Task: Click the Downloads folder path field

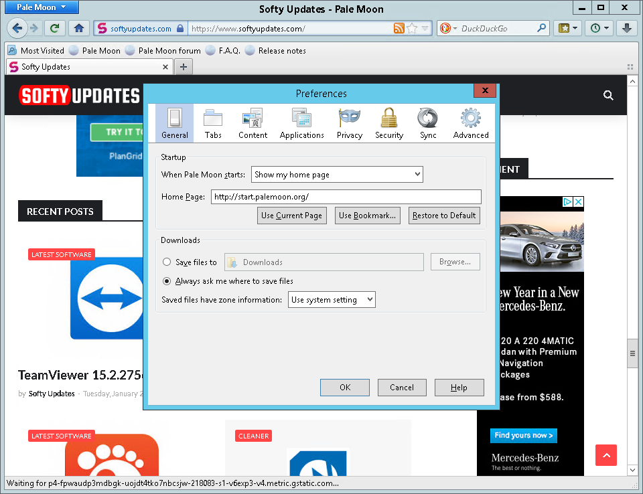Action: (324, 262)
